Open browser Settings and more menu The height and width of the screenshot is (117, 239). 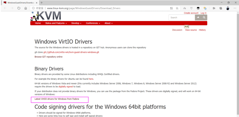[x=235, y=8]
